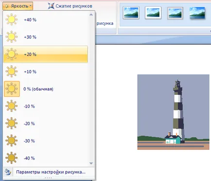
Task: Select the lighthouse picture in document
Action: [173, 112]
